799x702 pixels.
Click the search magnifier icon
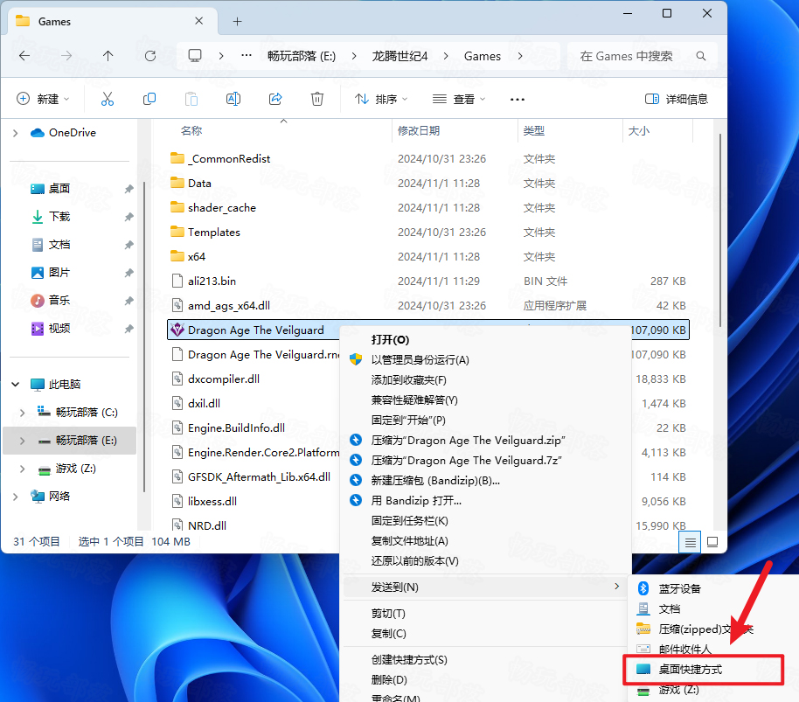pos(701,56)
